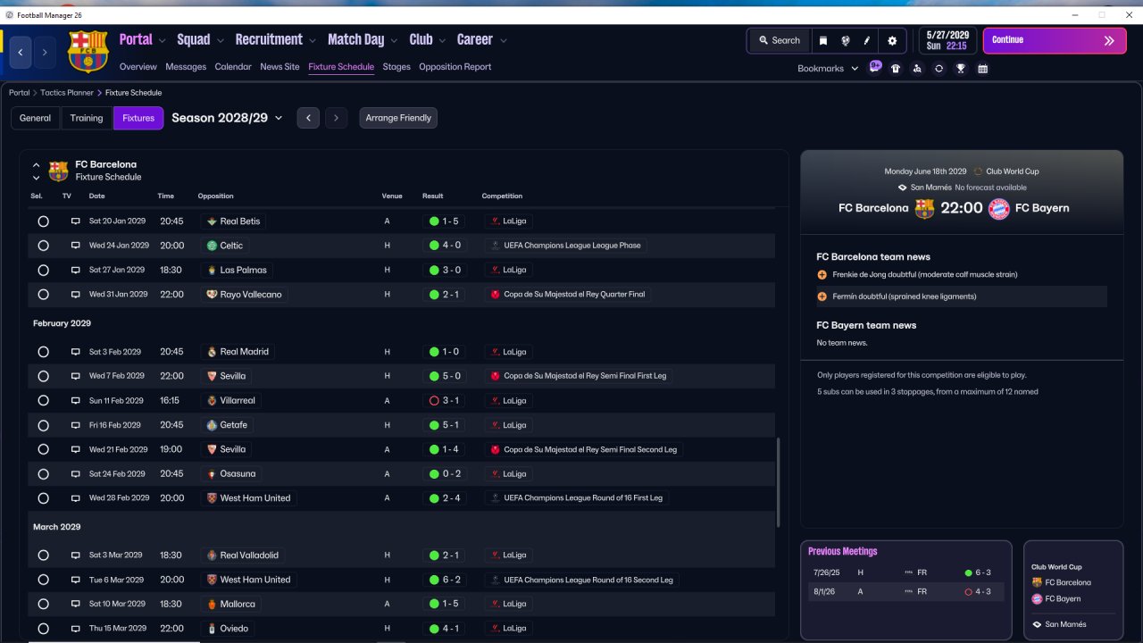Click the shirt squad shortcut icon
This screenshot has width=1143, height=643.
pos(896,68)
